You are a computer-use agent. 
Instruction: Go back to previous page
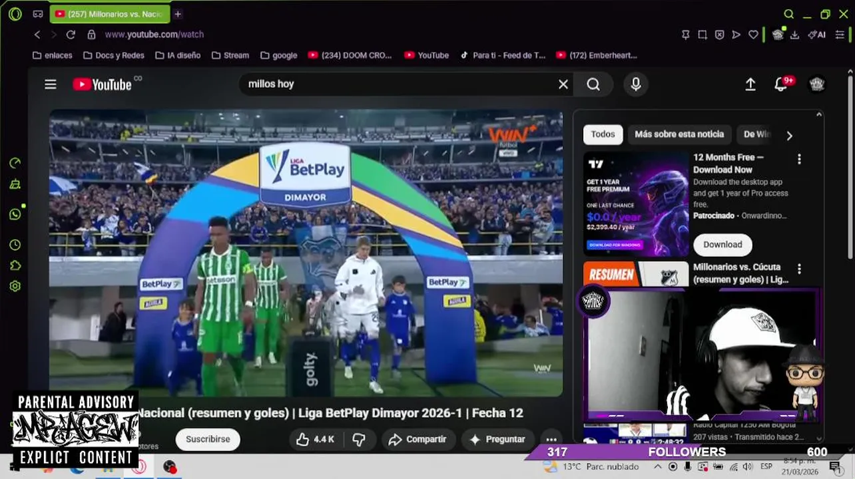37,35
